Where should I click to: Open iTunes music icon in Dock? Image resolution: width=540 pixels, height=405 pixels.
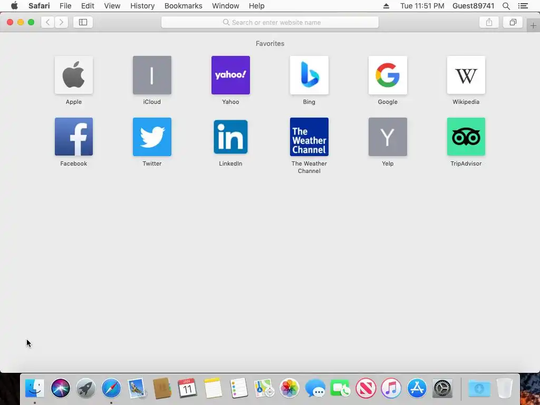click(x=391, y=388)
